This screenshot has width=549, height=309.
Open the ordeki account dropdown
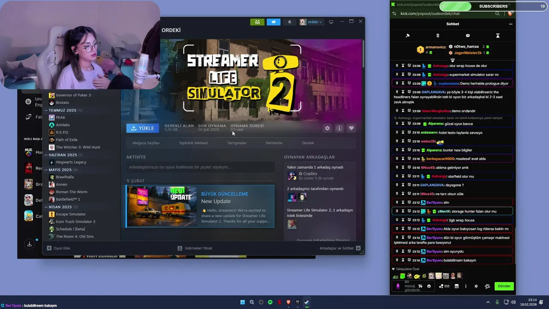point(311,22)
